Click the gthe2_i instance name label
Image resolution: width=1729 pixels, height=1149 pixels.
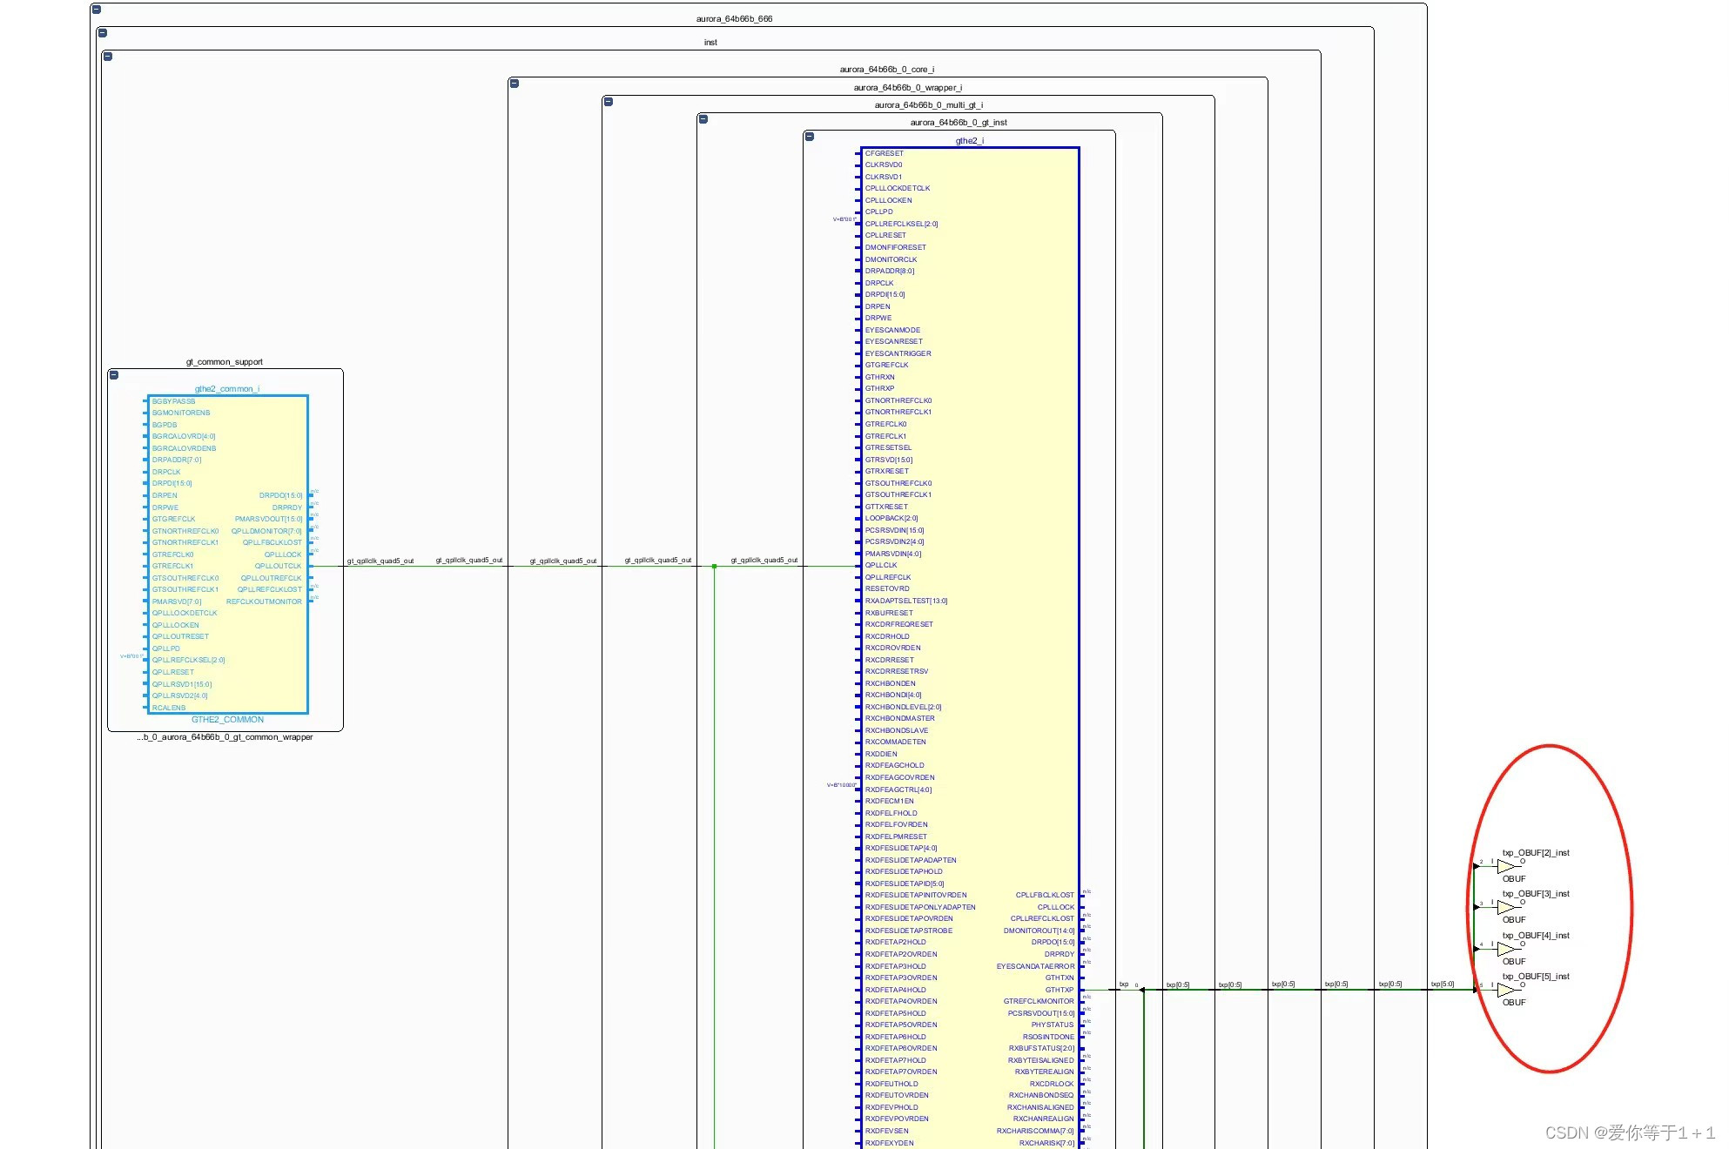pos(969,141)
